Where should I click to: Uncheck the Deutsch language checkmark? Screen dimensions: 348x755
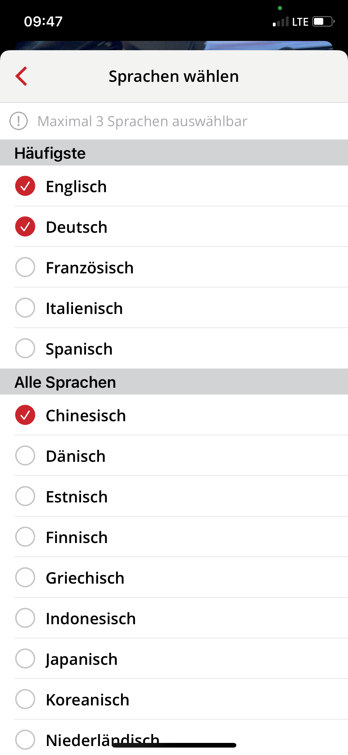click(x=25, y=227)
